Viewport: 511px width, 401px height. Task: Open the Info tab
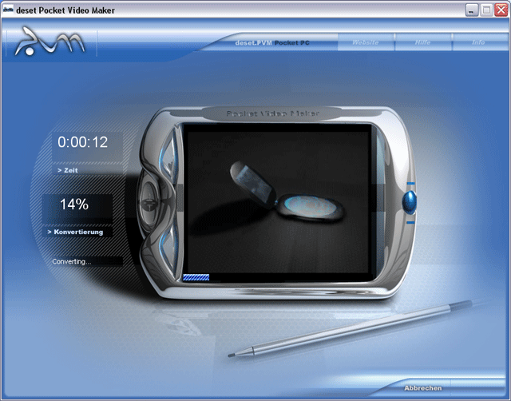pyautogui.click(x=478, y=42)
